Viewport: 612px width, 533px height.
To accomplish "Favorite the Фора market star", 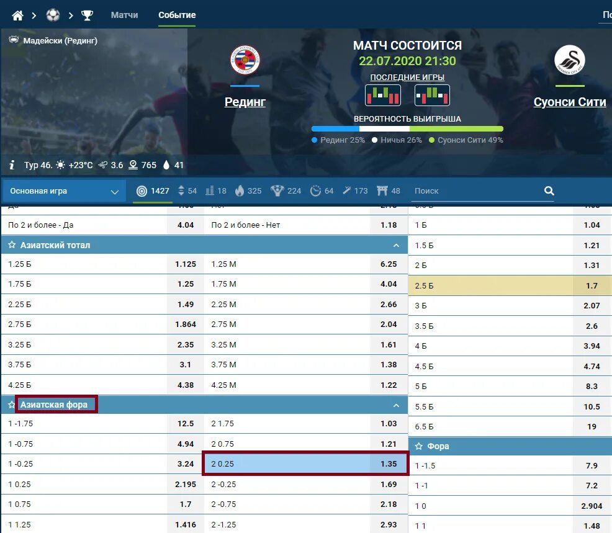I will [x=419, y=446].
